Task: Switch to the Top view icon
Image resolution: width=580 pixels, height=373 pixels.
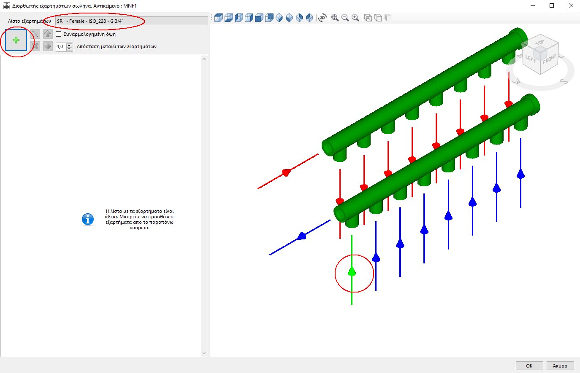Action: (x=218, y=18)
